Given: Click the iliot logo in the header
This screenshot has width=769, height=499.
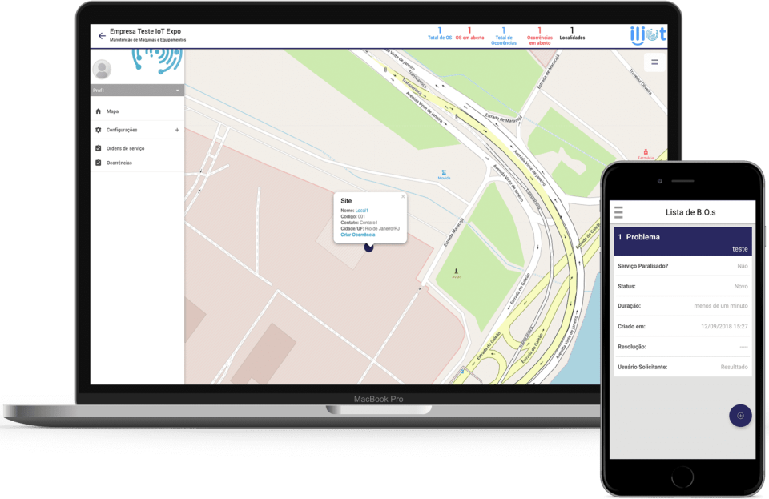Looking at the screenshot, I should click(x=649, y=34).
